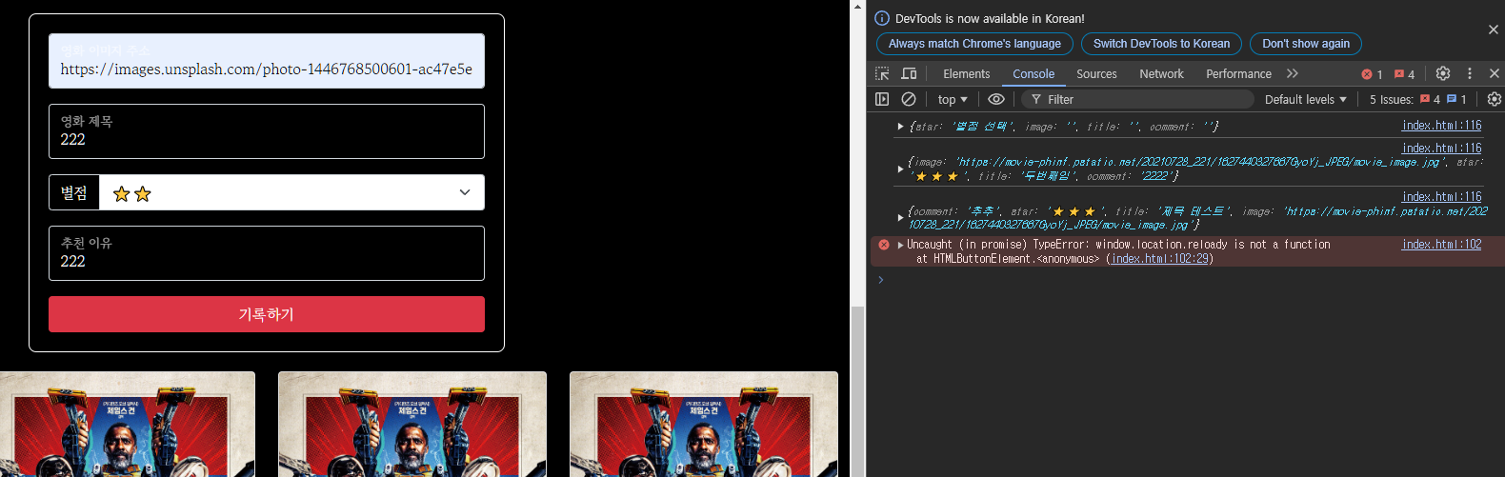Open the Default levels dropdown
This screenshot has height=477, width=1505.
(x=1306, y=99)
